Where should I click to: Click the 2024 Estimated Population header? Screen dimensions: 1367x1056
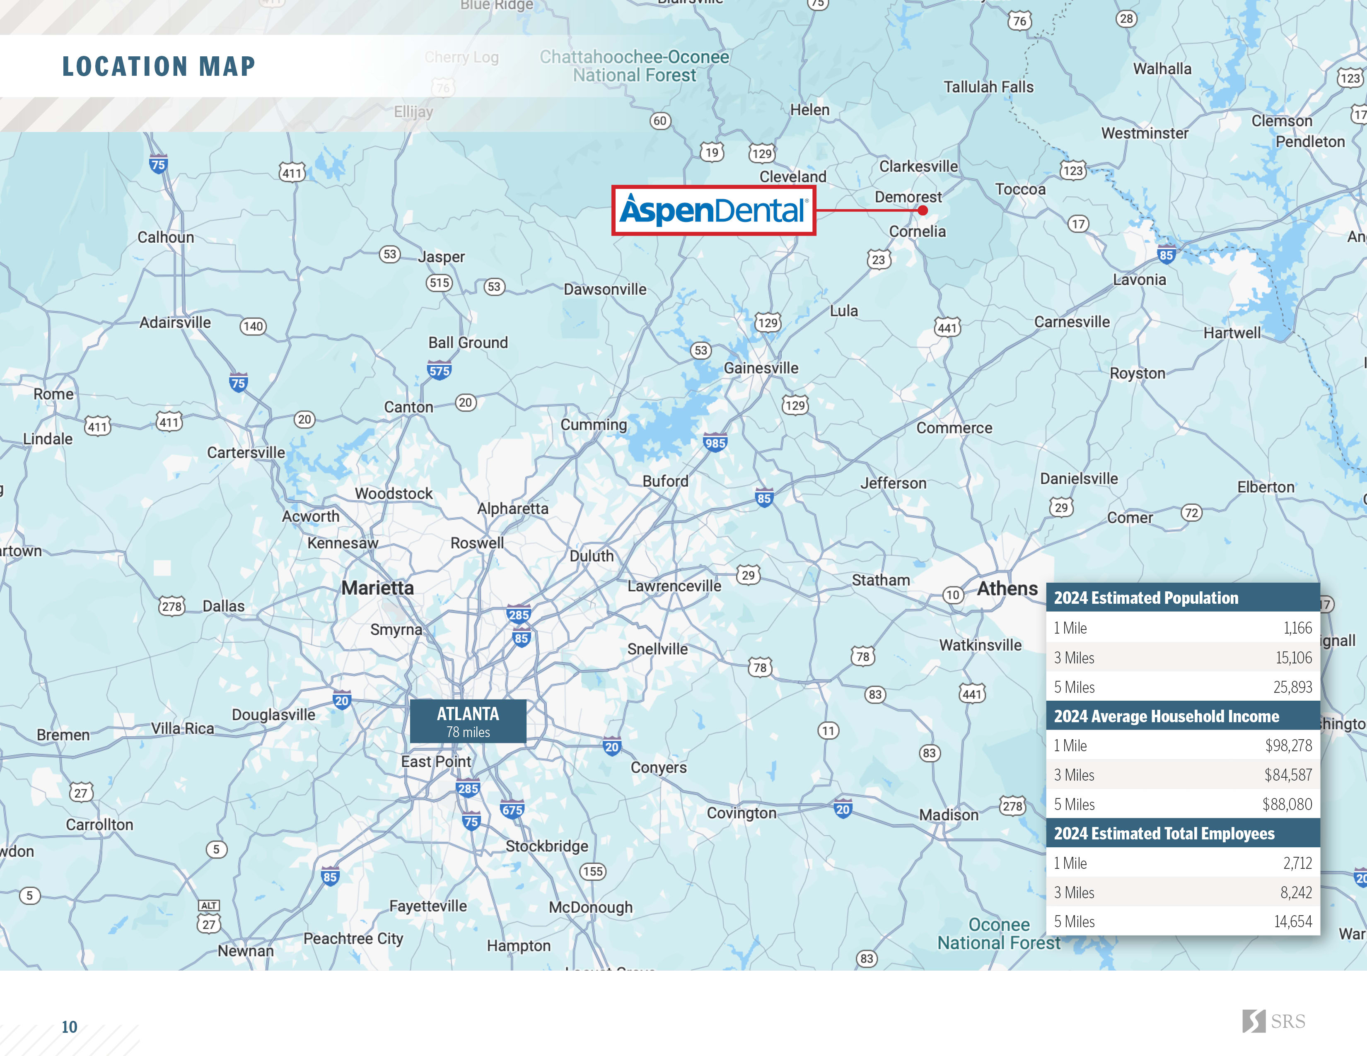[1183, 598]
